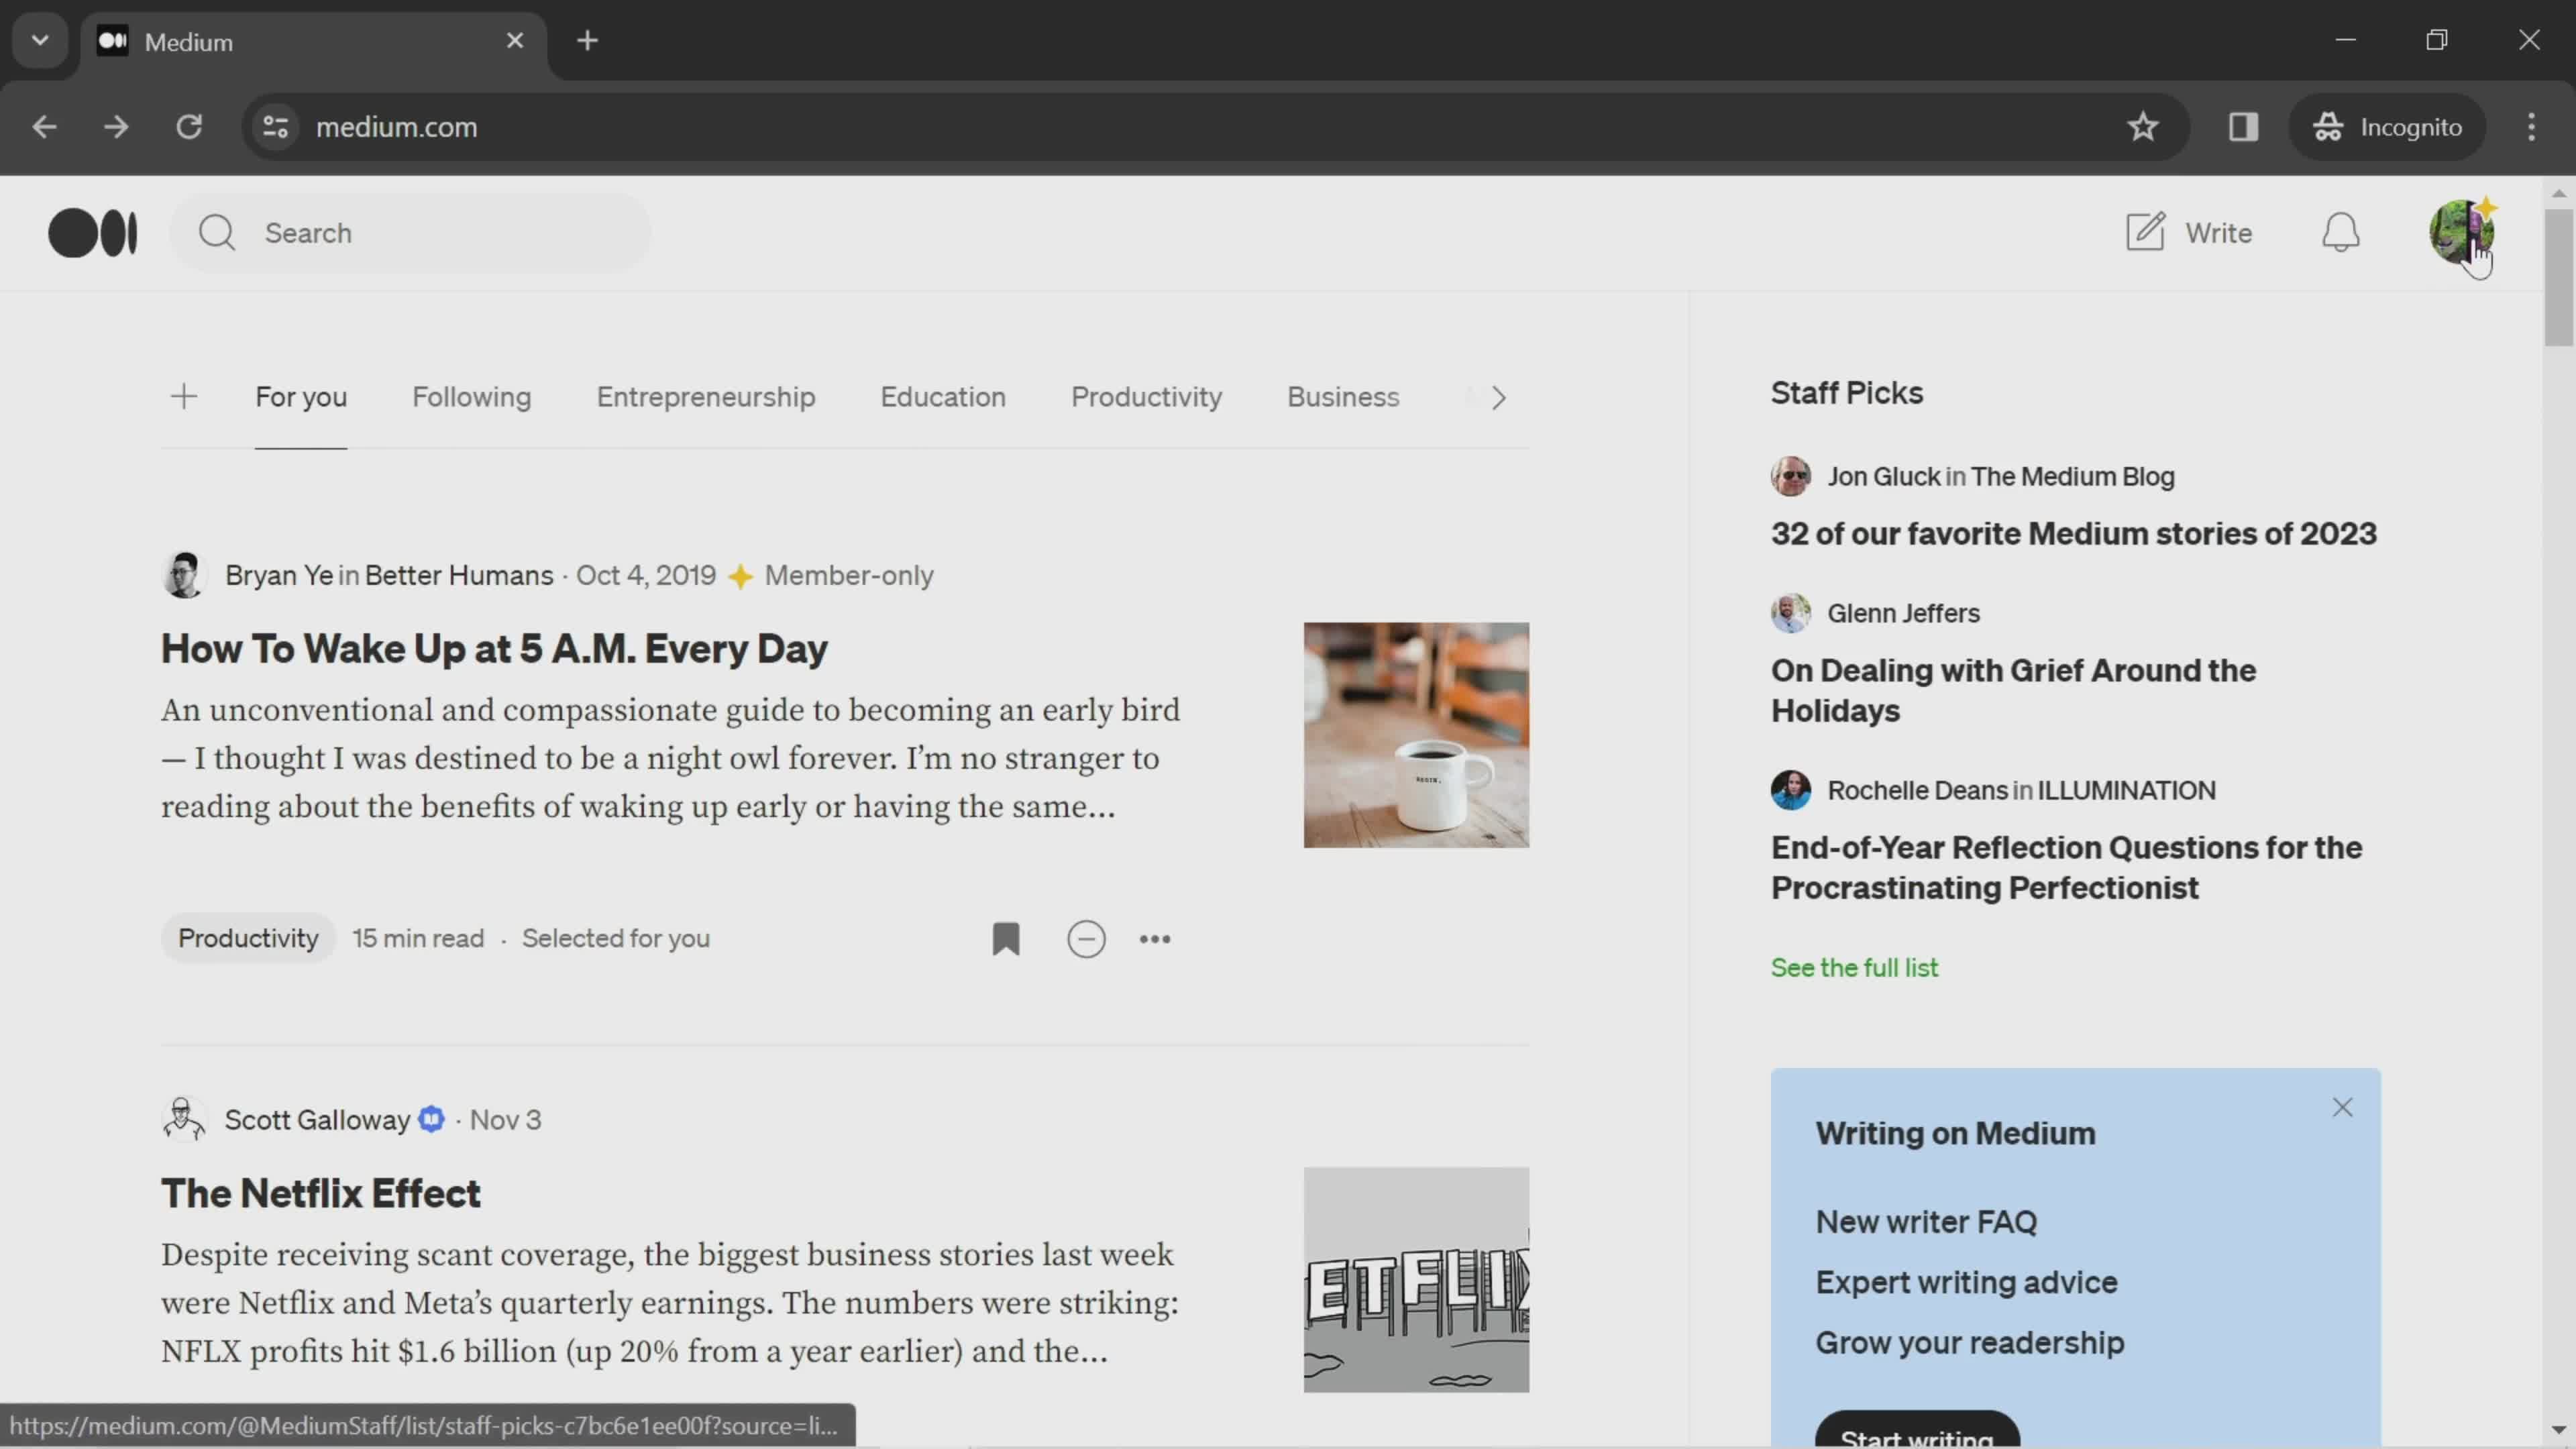Open the tab search dropdown arrow
The image size is (2576, 1449).
(x=40, y=41)
